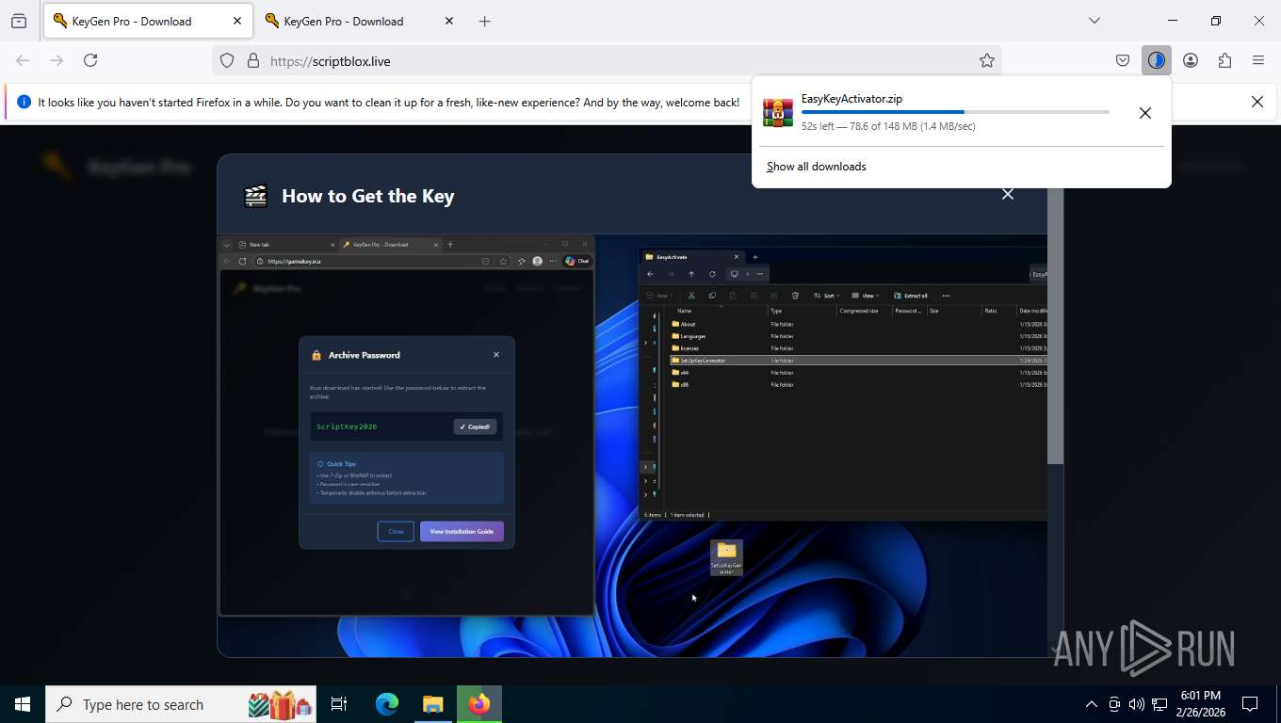Open tracking protection shield icon

click(x=227, y=60)
